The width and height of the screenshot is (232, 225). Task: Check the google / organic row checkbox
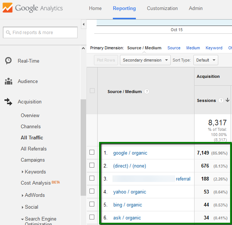[x=92, y=152]
